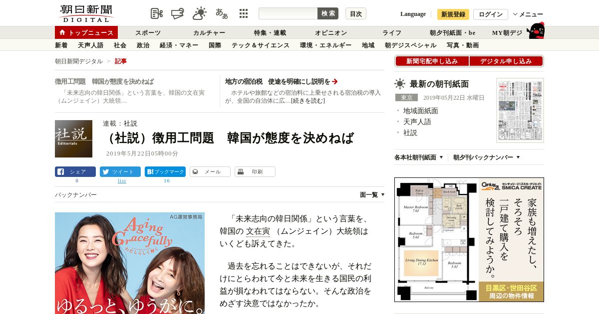Open 地方の宿泊税 使途を明確にし説明を headline
Viewport: 599px width, 314px height.
coord(278,81)
